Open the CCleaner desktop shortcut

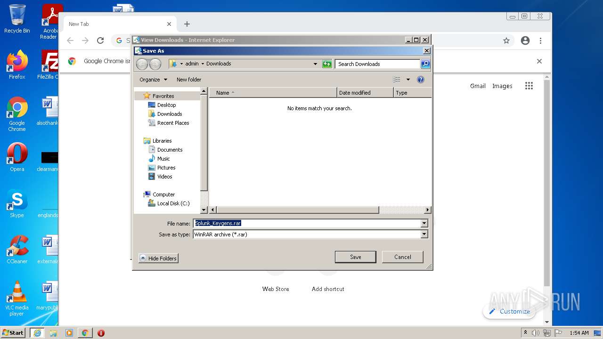pos(17,250)
